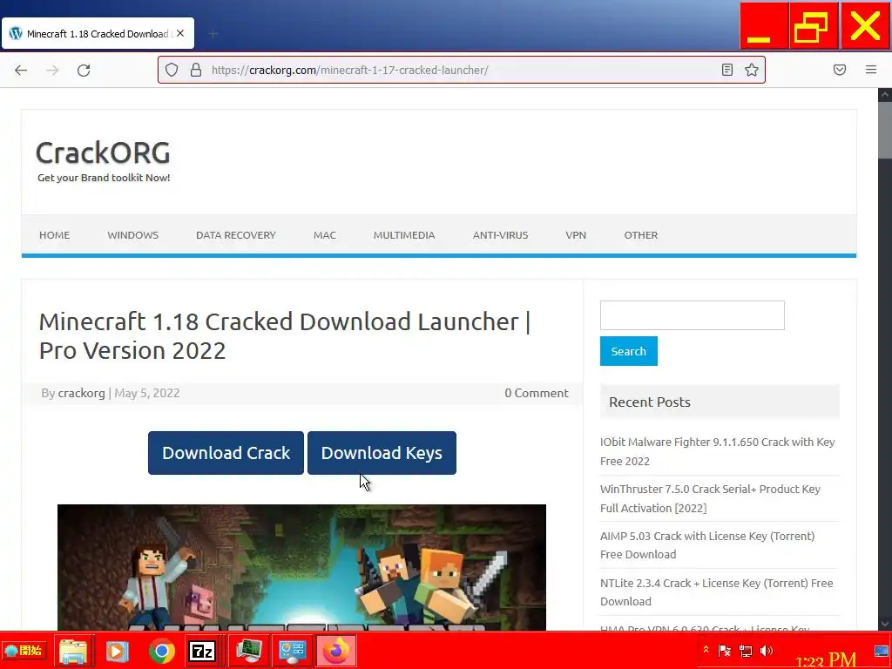Image resolution: width=892 pixels, height=669 pixels.
Task: Select the Minecraft 1.18 Cracked Download tab
Action: coord(98,34)
